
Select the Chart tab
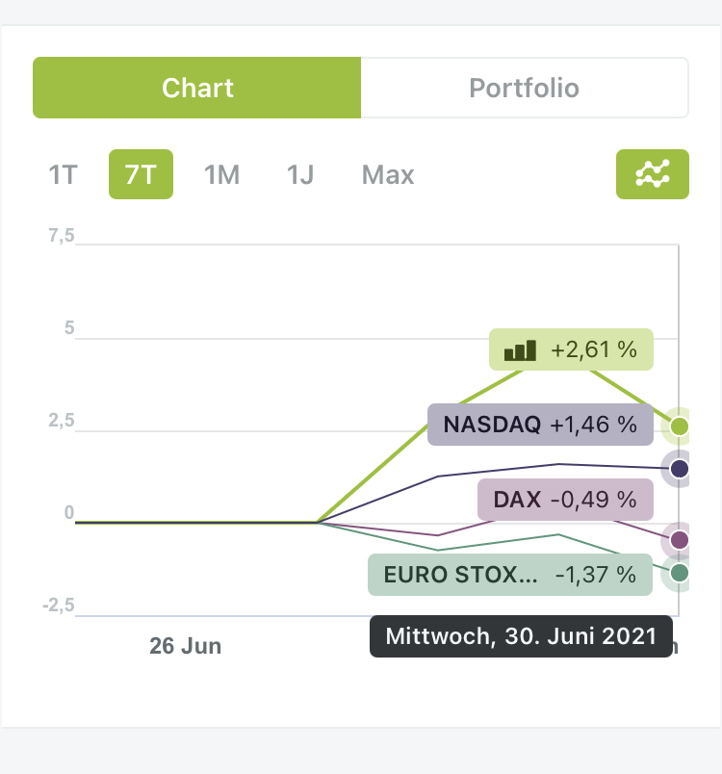[x=197, y=89]
